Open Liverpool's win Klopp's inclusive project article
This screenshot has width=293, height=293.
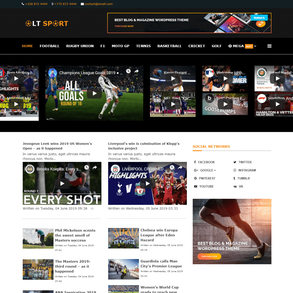144,146
